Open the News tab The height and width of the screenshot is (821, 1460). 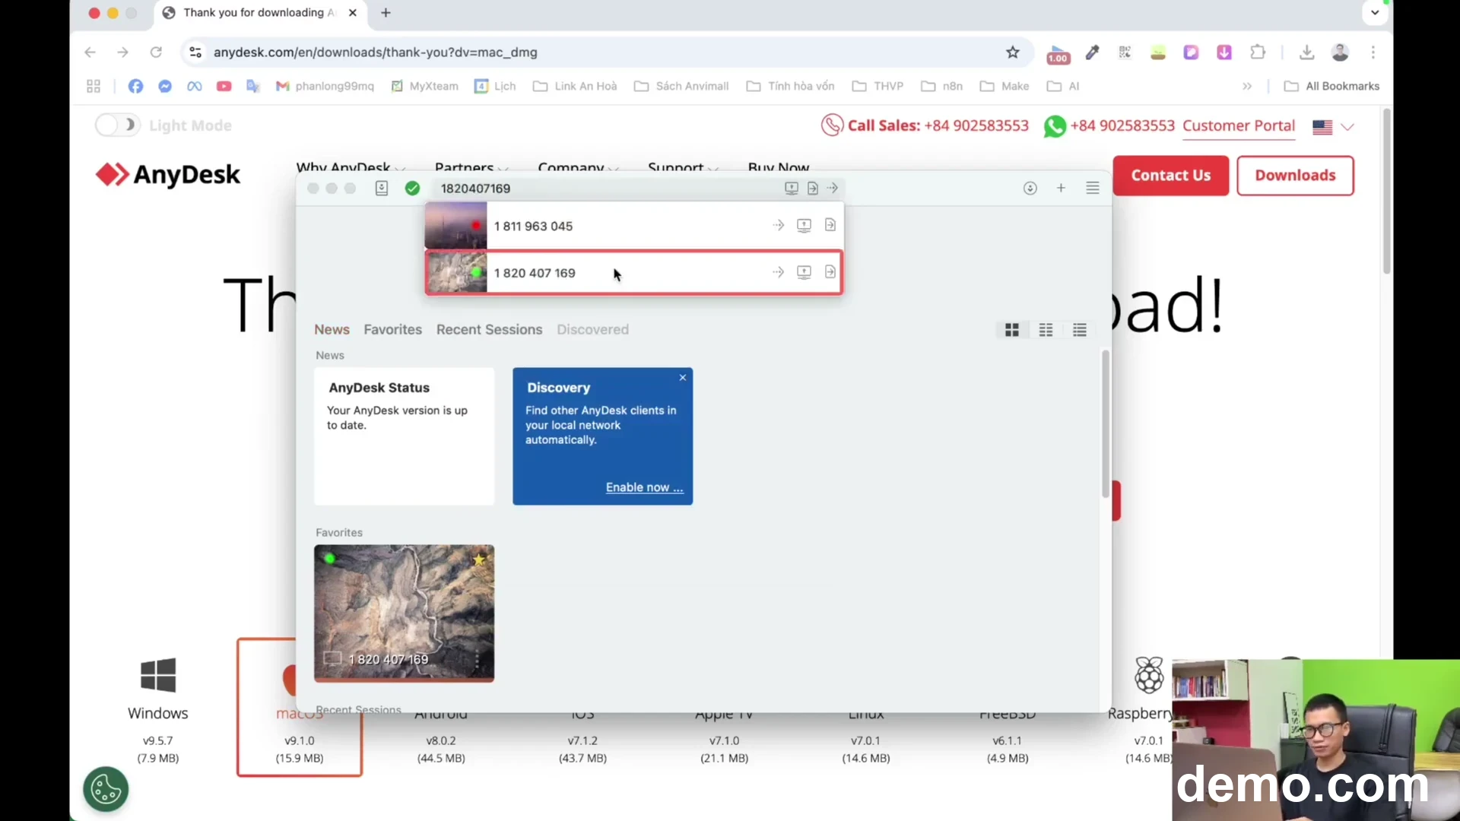tap(332, 330)
